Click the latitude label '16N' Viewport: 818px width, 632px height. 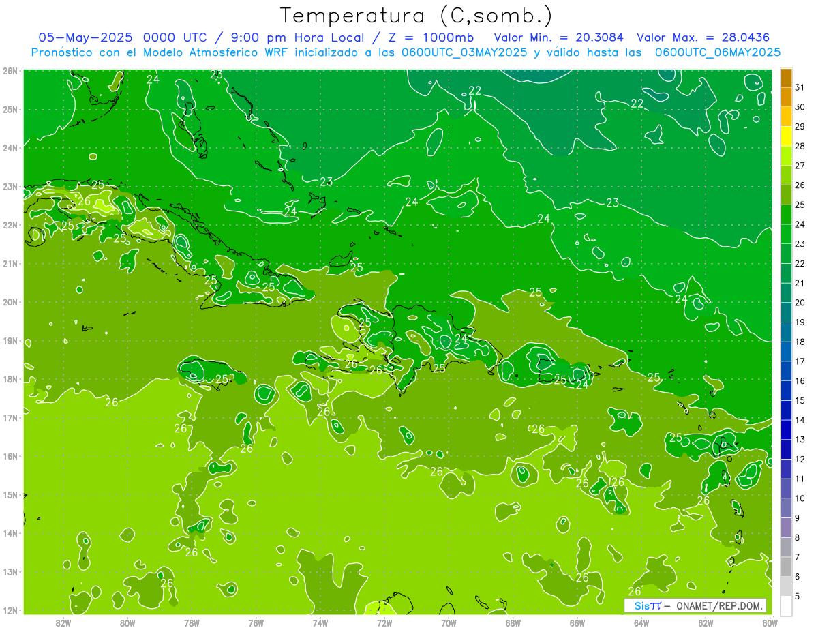point(10,456)
